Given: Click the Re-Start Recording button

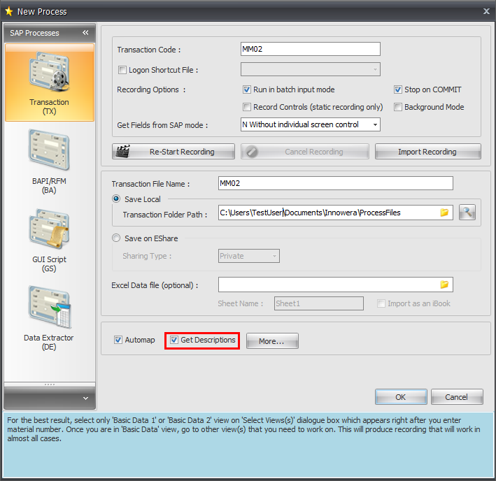Looking at the screenshot, I should (173, 152).
